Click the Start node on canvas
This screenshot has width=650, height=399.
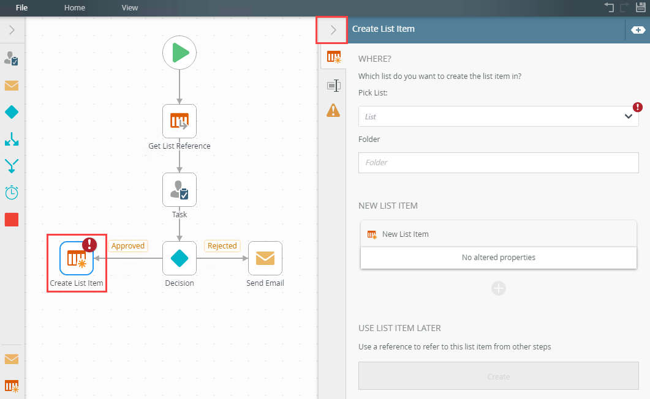[180, 53]
